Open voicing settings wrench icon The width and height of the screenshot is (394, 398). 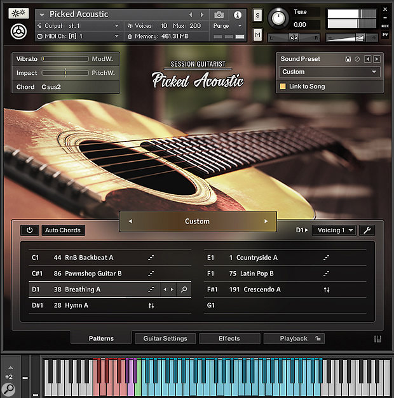tap(367, 230)
